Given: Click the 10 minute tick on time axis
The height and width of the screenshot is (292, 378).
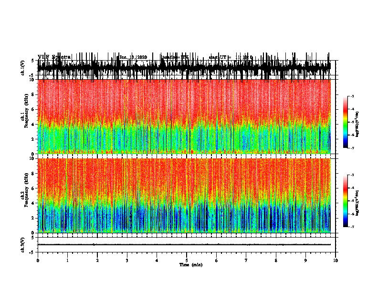Looking at the screenshot, I should click(336, 261).
